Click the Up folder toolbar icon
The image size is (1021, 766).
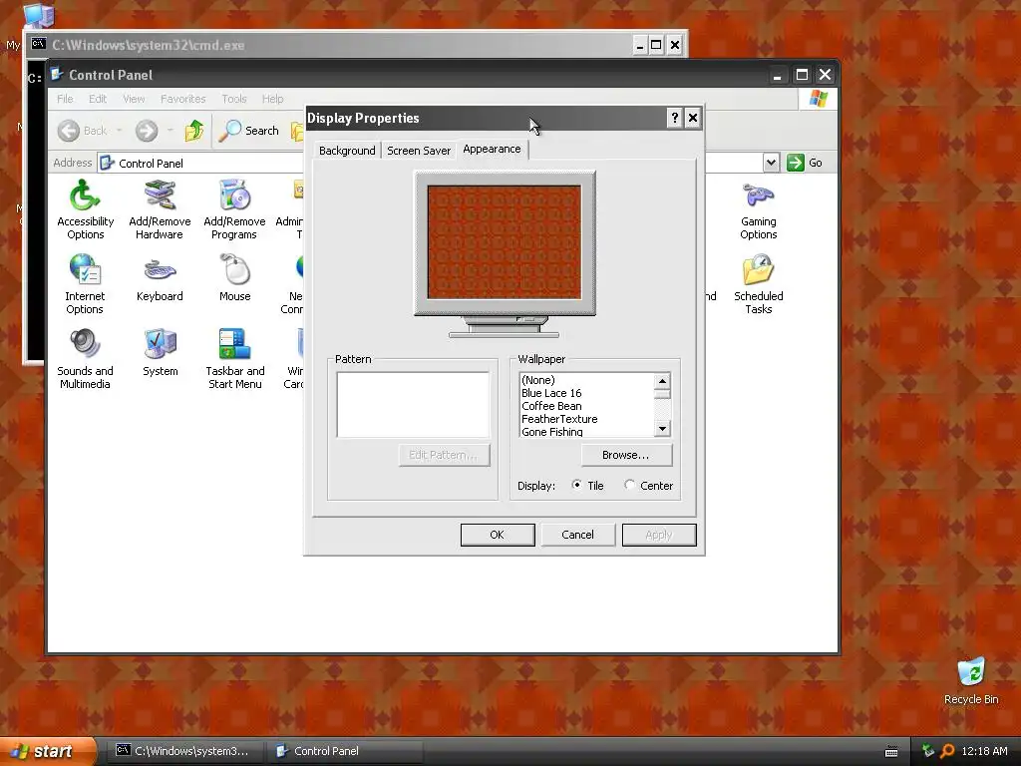tap(194, 131)
